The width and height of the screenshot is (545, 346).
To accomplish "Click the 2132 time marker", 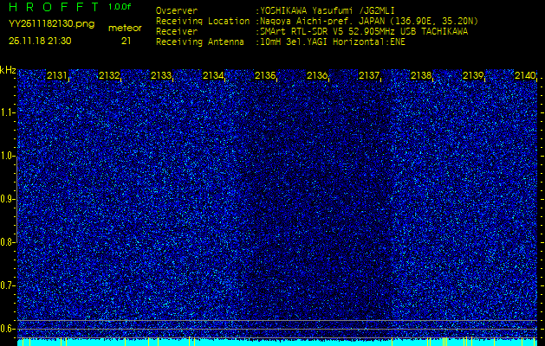I will [109, 75].
